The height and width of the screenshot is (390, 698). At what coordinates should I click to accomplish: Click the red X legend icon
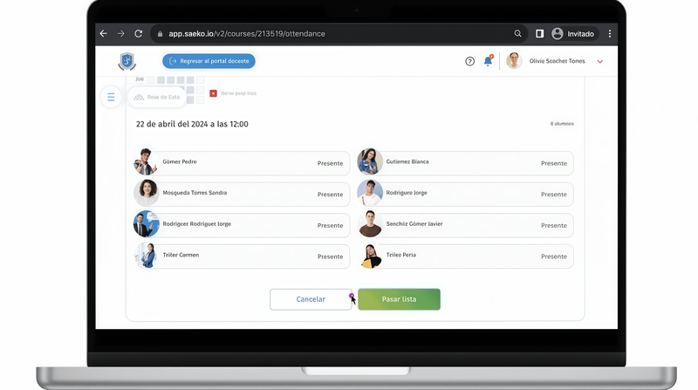point(213,93)
